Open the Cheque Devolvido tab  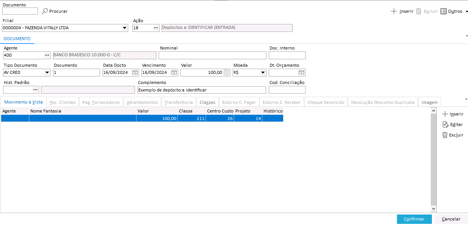pos(326,102)
